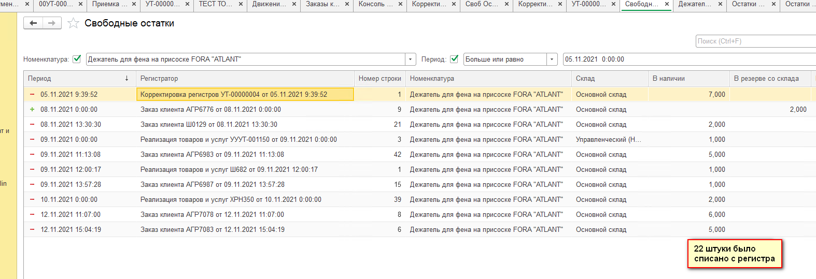Click the green plus icon of АГР6776 row
This screenshot has height=279, width=816.
(32, 109)
